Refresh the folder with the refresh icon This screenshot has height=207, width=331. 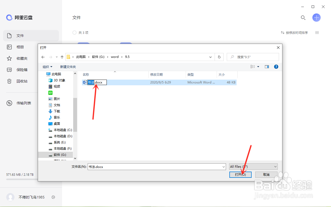coord(219,57)
